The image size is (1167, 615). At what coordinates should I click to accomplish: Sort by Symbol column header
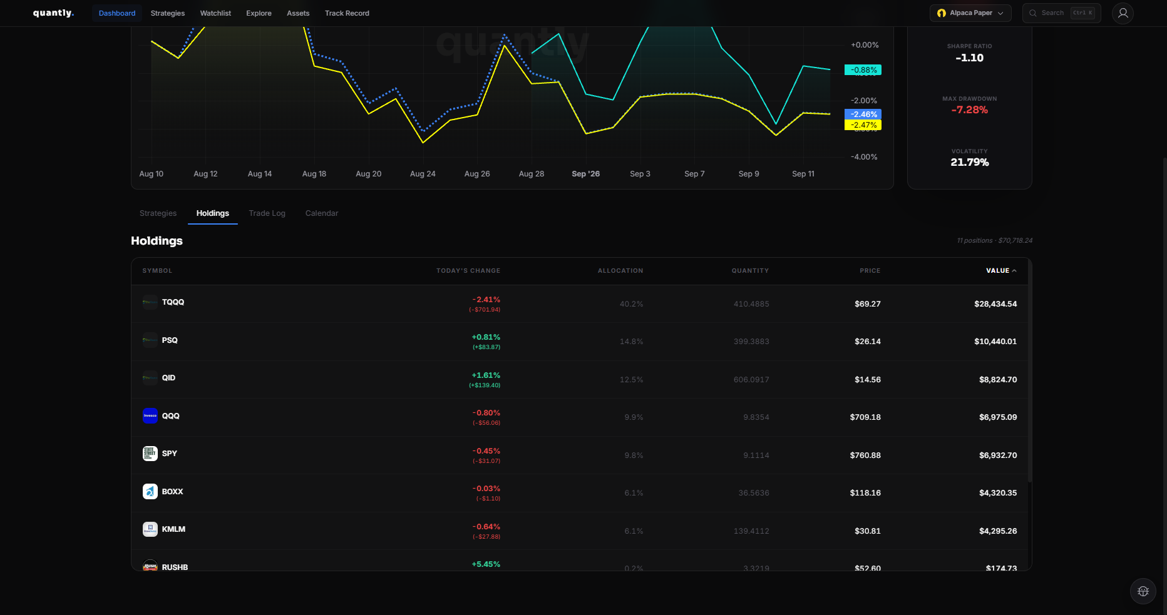[157, 271]
